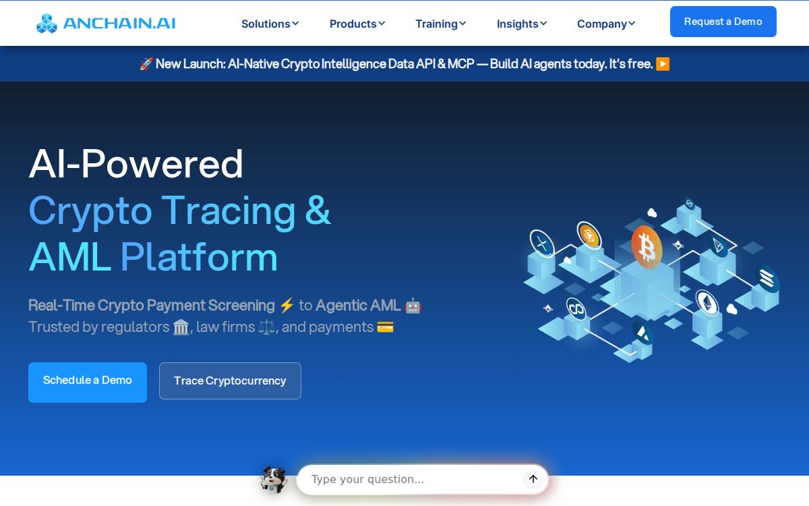
Task: Open the Products menu
Action: [x=357, y=24]
